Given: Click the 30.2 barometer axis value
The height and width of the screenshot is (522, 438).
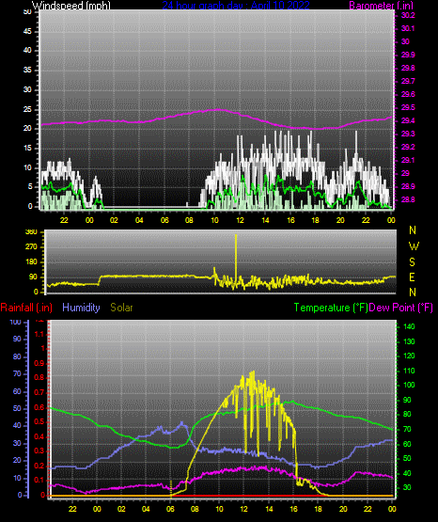Looking at the screenshot, I should (x=408, y=15).
